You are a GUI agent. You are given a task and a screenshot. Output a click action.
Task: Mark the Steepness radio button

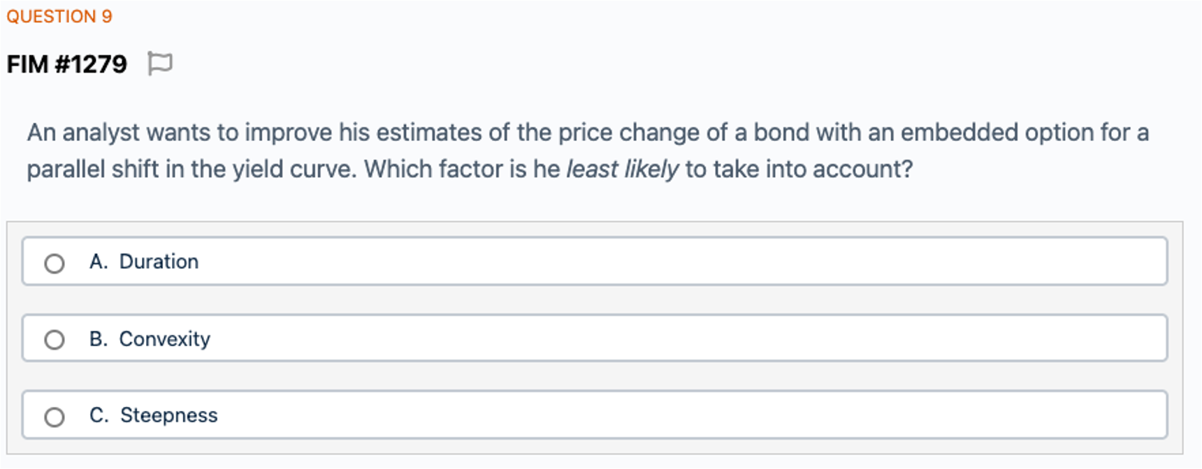(x=55, y=417)
